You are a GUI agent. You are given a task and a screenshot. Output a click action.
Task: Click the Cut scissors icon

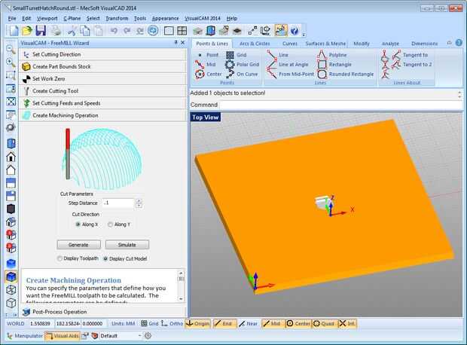[x=72, y=30]
